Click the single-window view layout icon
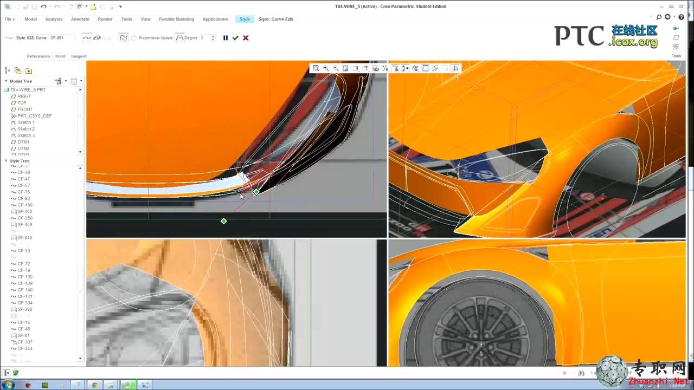 click(x=426, y=68)
